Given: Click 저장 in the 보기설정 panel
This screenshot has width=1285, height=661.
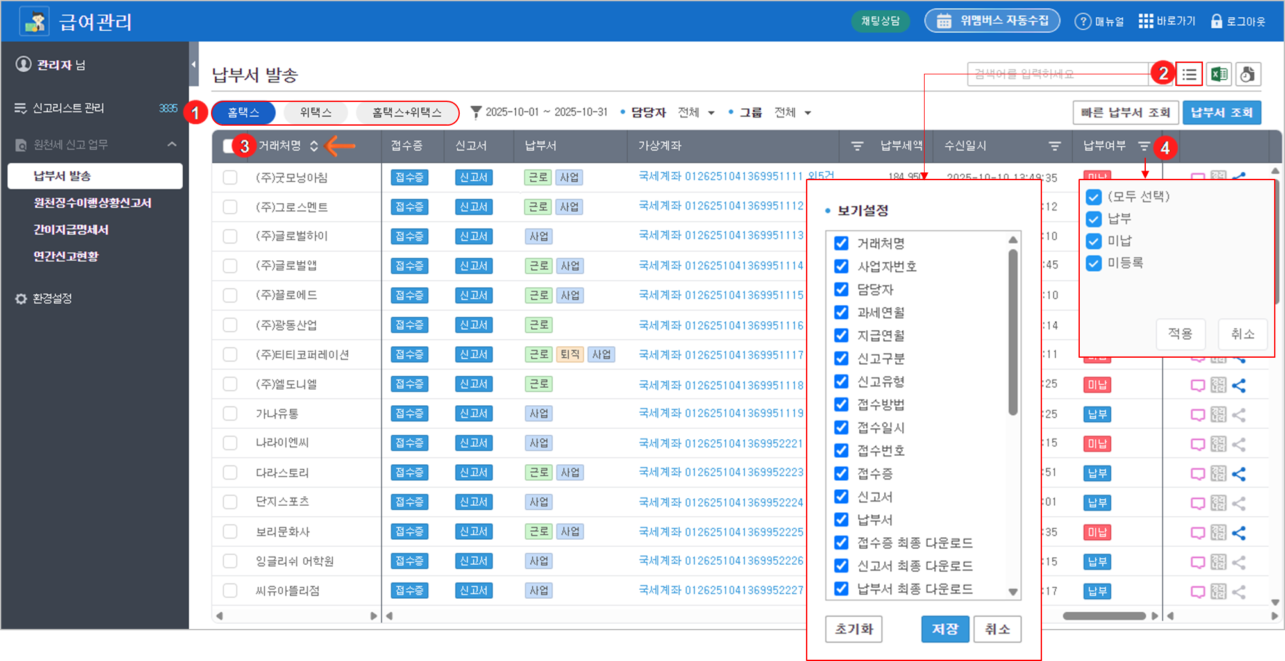Looking at the screenshot, I should (945, 629).
